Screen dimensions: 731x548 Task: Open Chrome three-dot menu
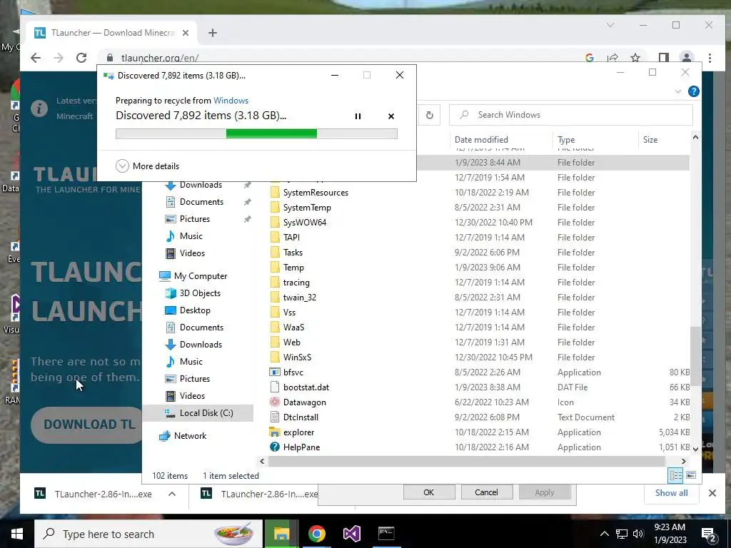pyautogui.click(x=710, y=58)
